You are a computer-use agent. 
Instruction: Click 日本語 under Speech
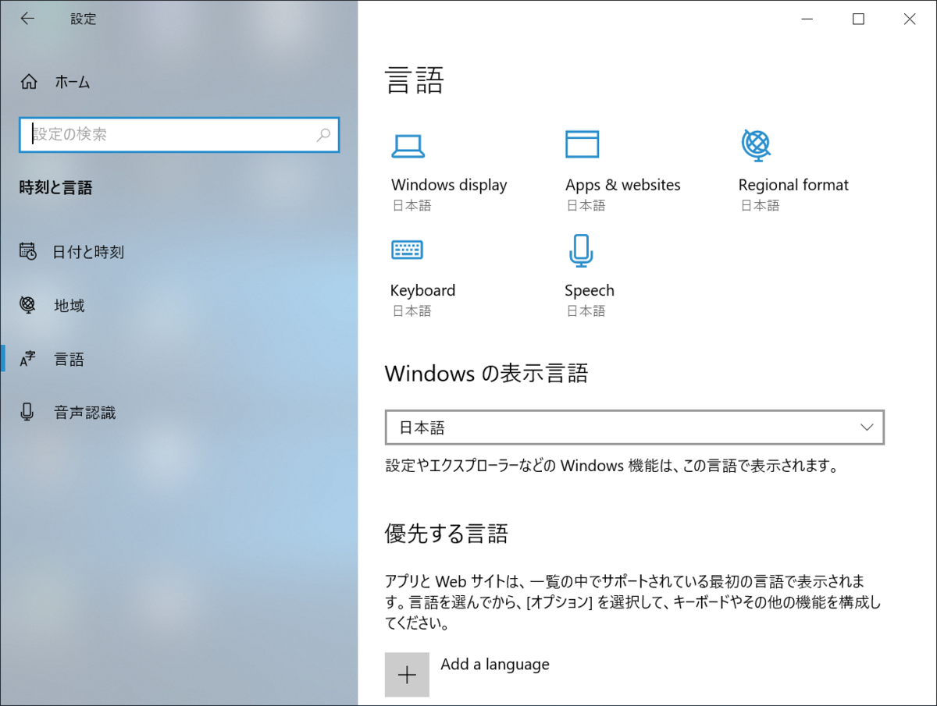pos(586,311)
